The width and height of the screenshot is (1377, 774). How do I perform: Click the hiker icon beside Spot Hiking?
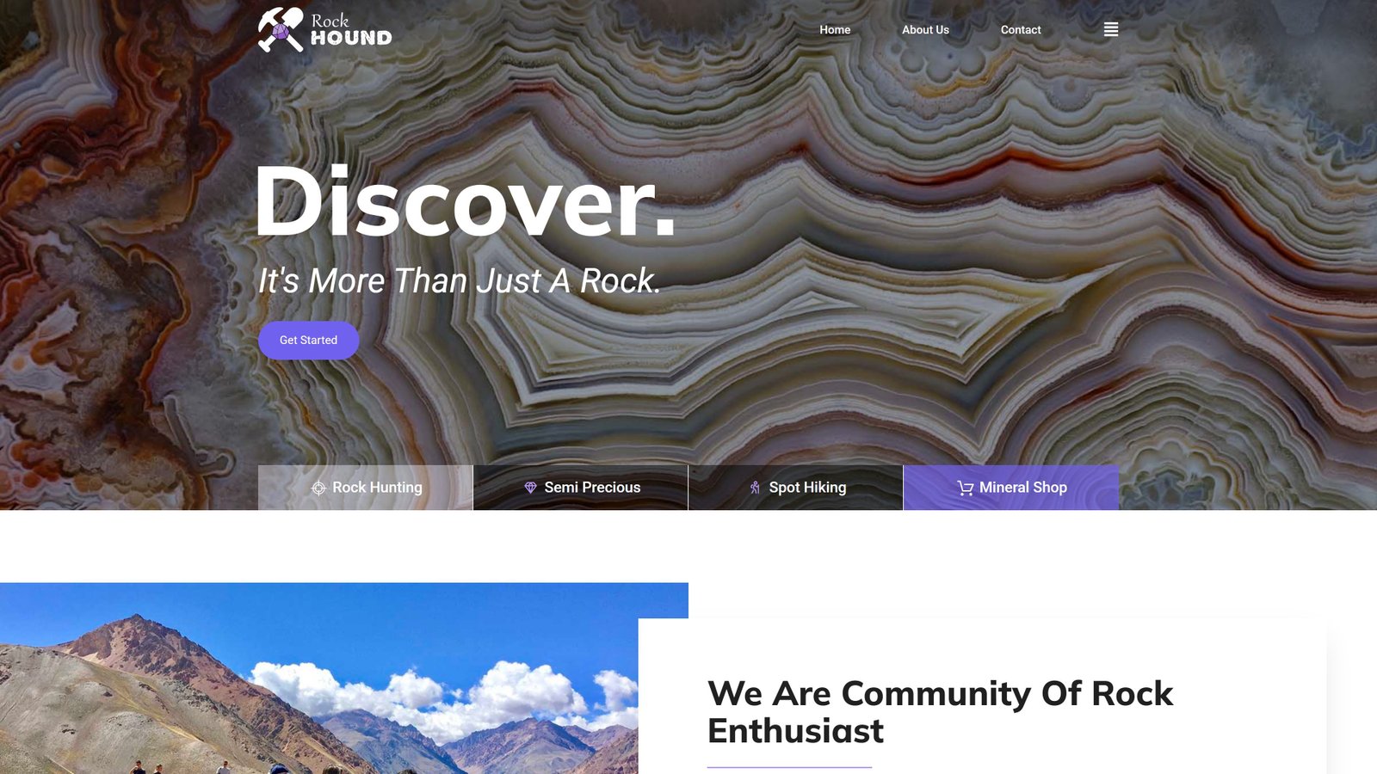[x=755, y=488]
